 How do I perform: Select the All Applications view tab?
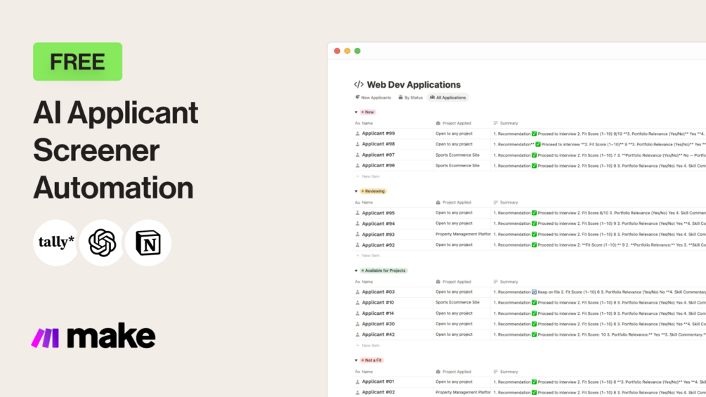click(447, 97)
